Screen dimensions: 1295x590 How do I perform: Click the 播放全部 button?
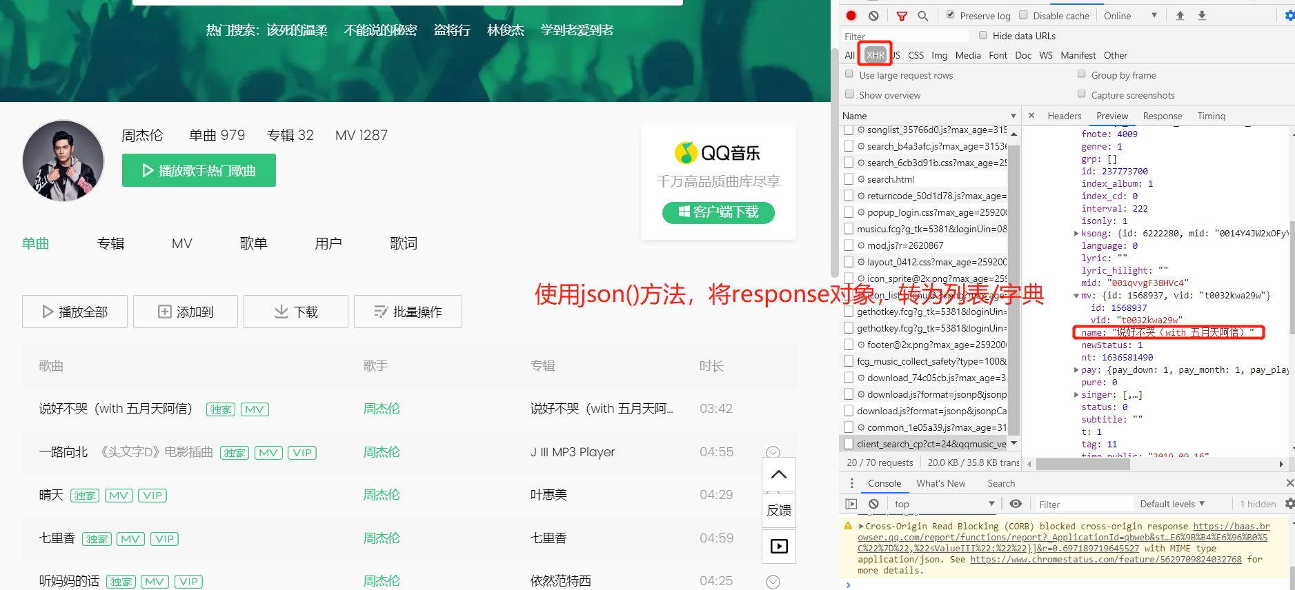point(75,312)
